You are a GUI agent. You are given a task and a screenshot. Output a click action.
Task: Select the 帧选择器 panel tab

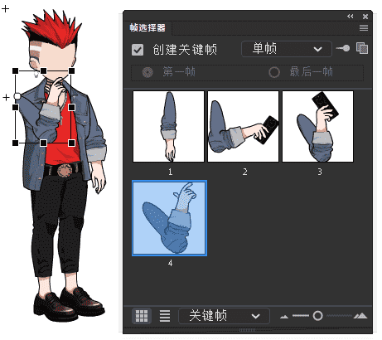[x=147, y=27]
